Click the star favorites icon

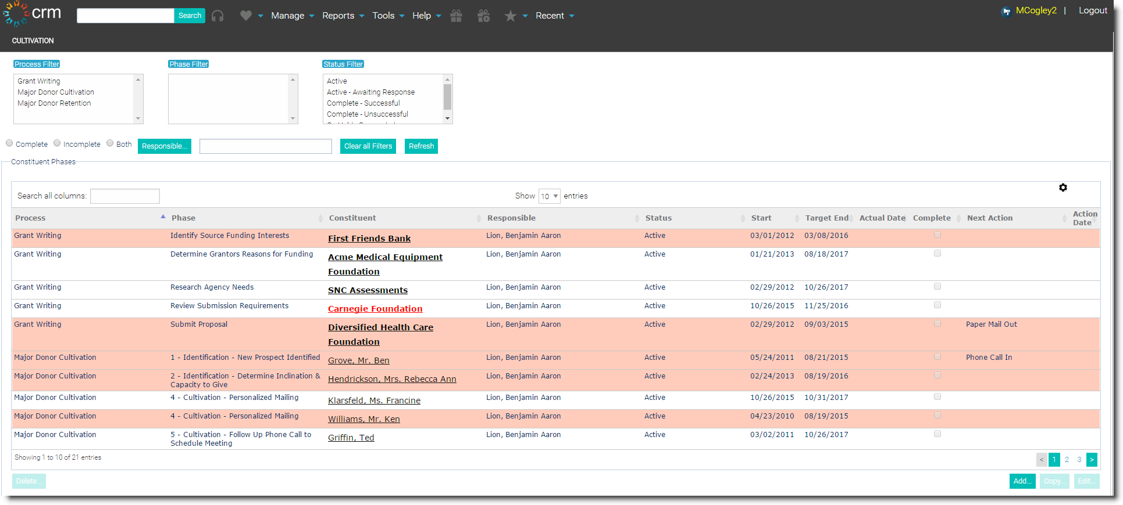click(510, 16)
